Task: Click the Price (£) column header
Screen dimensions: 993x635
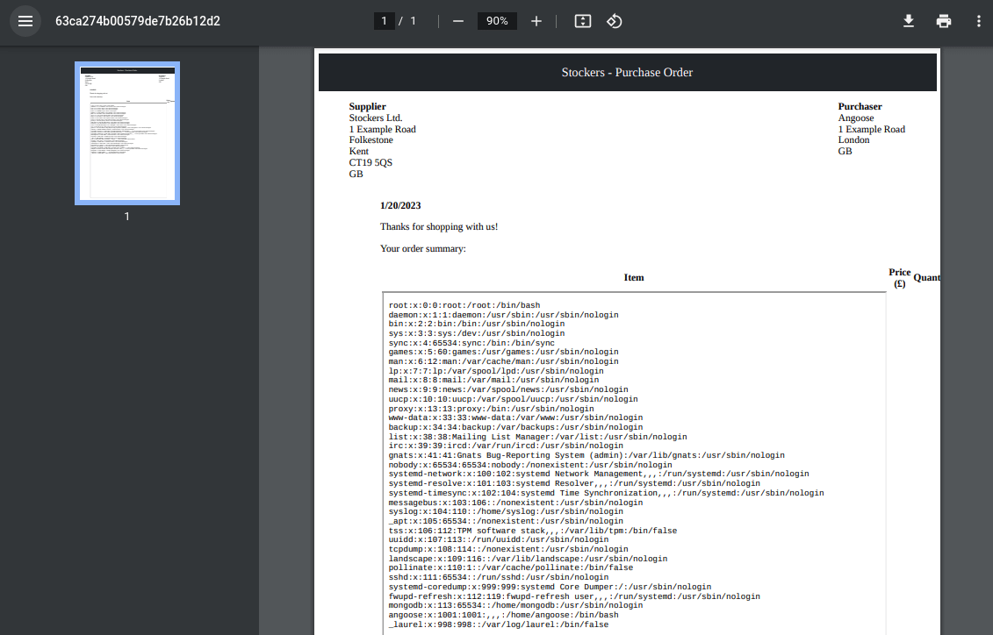Action: [899, 278]
